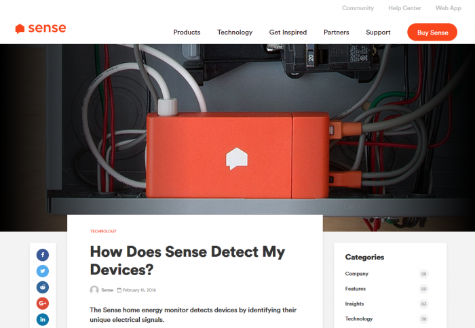This screenshot has height=328, width=475.
Task: Go to the Community link
Action: pos(358,8)
